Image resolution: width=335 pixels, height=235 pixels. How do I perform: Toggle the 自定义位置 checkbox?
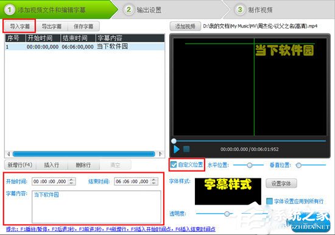click(x=174, y=164)
